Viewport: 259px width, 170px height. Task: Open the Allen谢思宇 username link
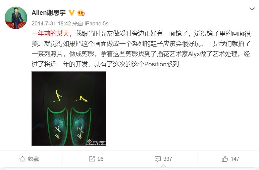pos(49,13)
